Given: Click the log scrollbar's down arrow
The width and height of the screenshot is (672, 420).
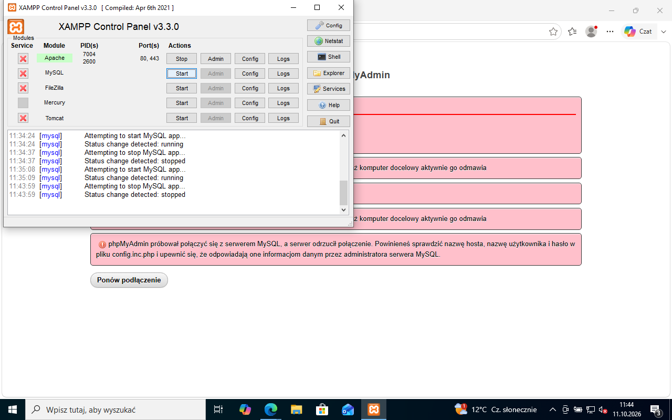Looking at the screenshot, I should [344, 209].
